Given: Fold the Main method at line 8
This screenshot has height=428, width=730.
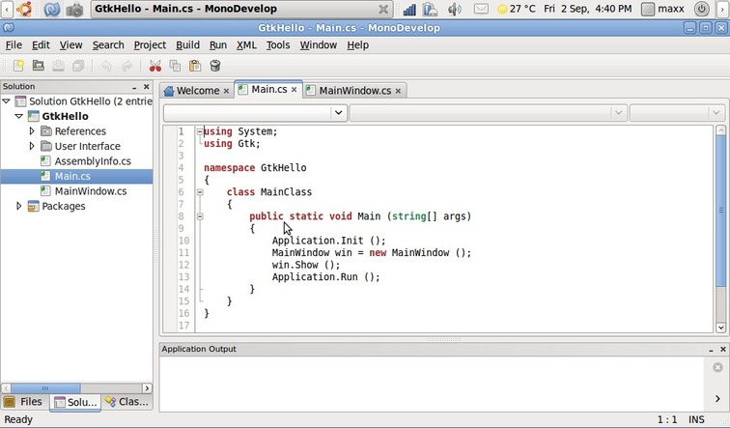Looking at the screenshot, I should (200, 216).
